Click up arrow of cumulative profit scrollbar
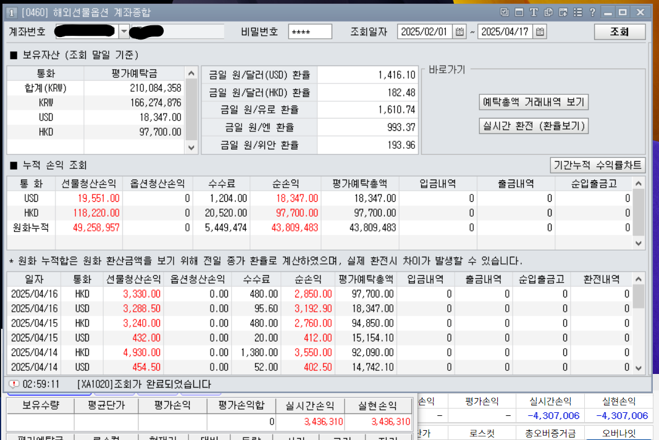Viewport: 659px width, 440px height. [639, 183]
